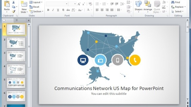Open Shape Outline color options
Screen dimensions: 191x107
pos(165,7)
